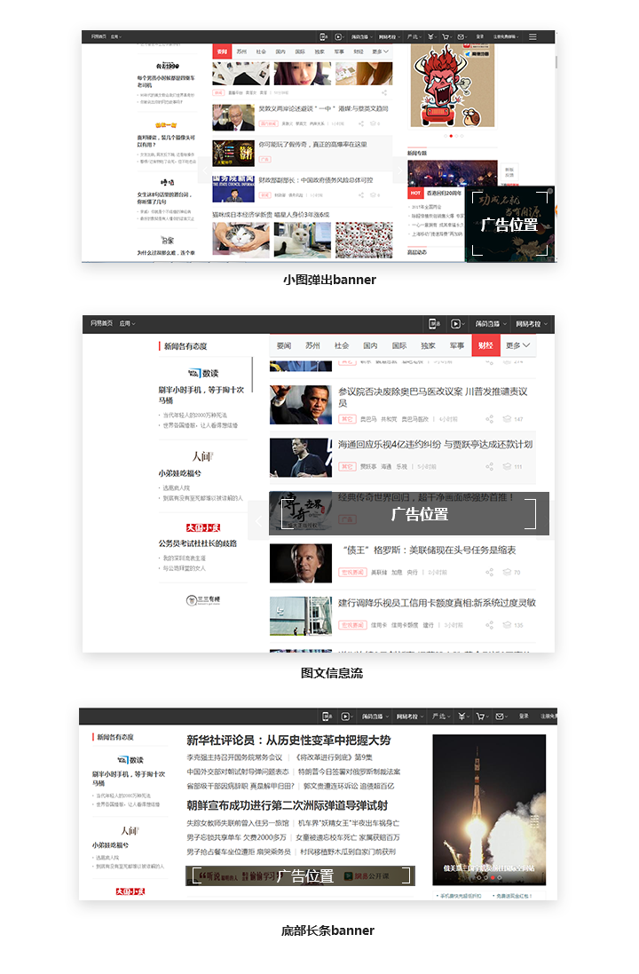Screen dimensions: 639x974
Task: Click comment icon showing 70 on 格罗斯 news row
Action: [x=507, y=572]
